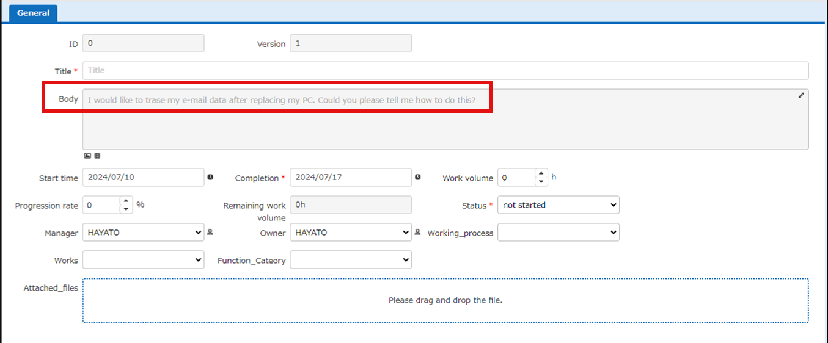Viewport: 828px width, 343px height.
Task: Open the Status dropdown showing not started
Action: pos(559,205)
